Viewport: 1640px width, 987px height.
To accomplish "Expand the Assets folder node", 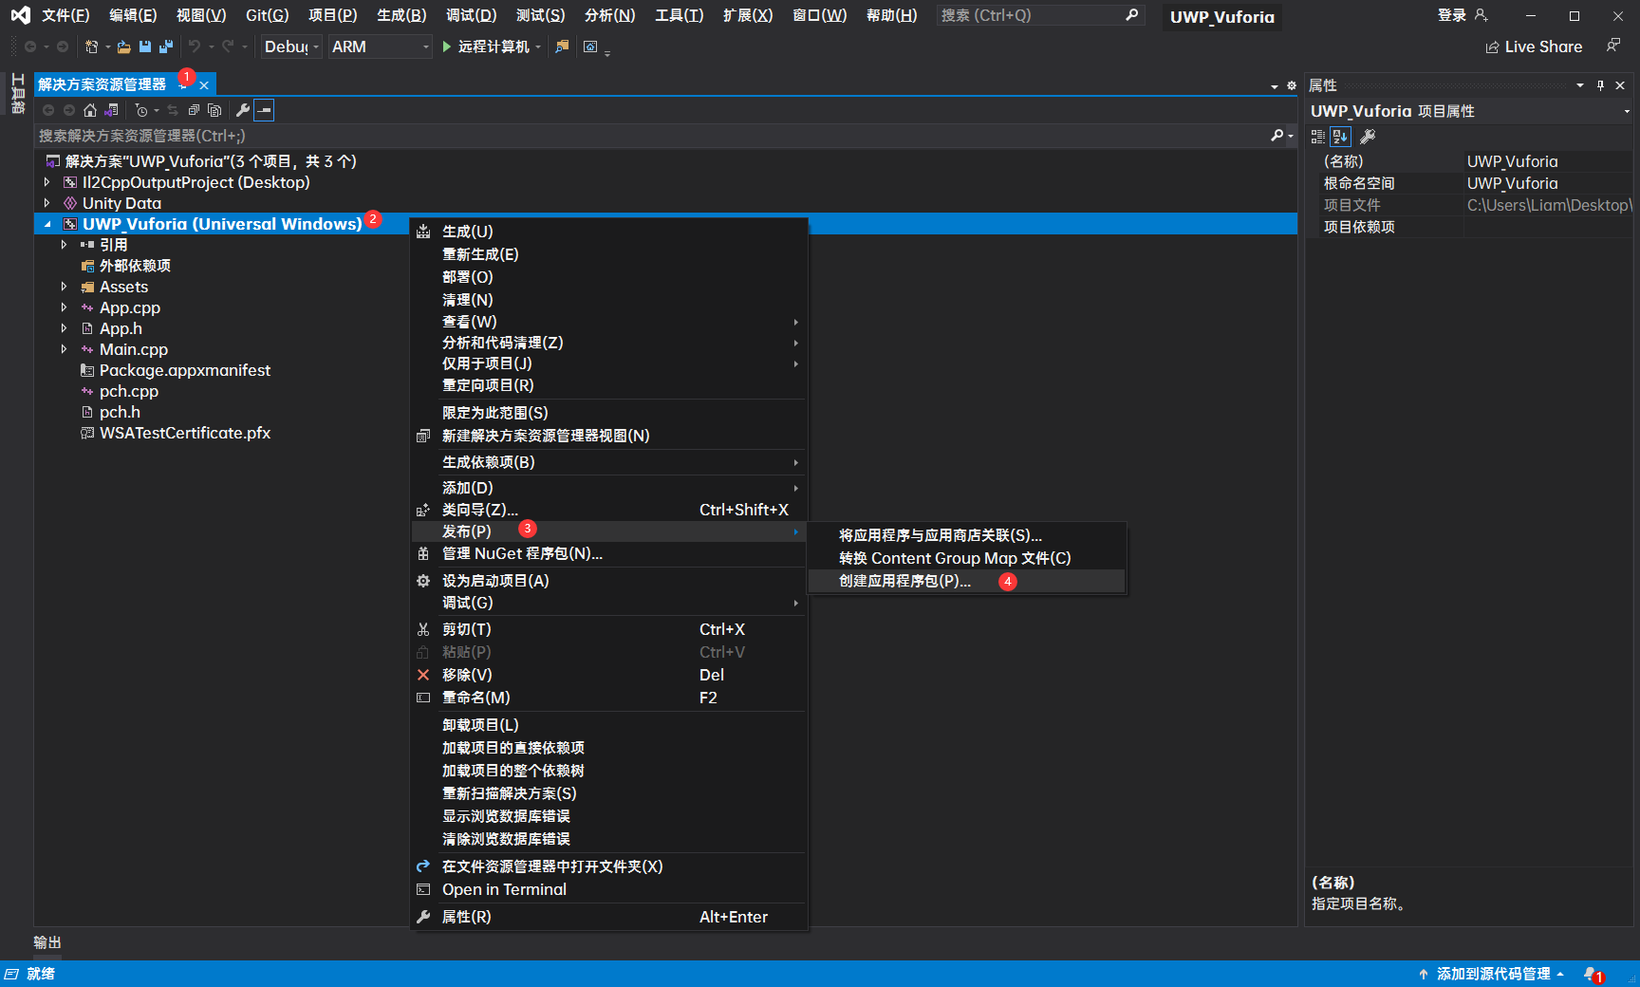I will point(64,287).
